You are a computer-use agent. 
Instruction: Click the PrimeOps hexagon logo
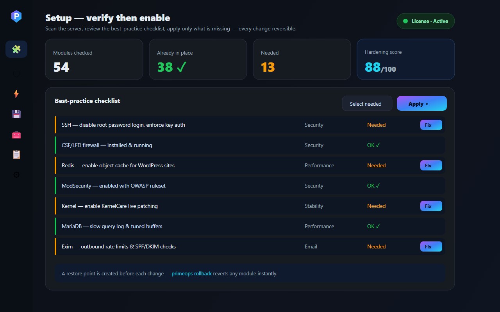coord(16,16)
